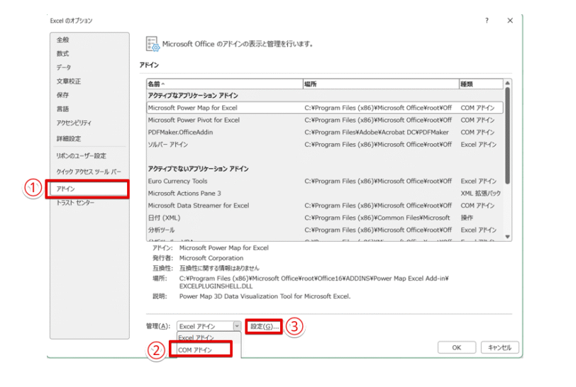The height and width of the screenshot is (387, 576).
Task: Sort add-ins by 名前 column header
Action: tap(224, 84)
